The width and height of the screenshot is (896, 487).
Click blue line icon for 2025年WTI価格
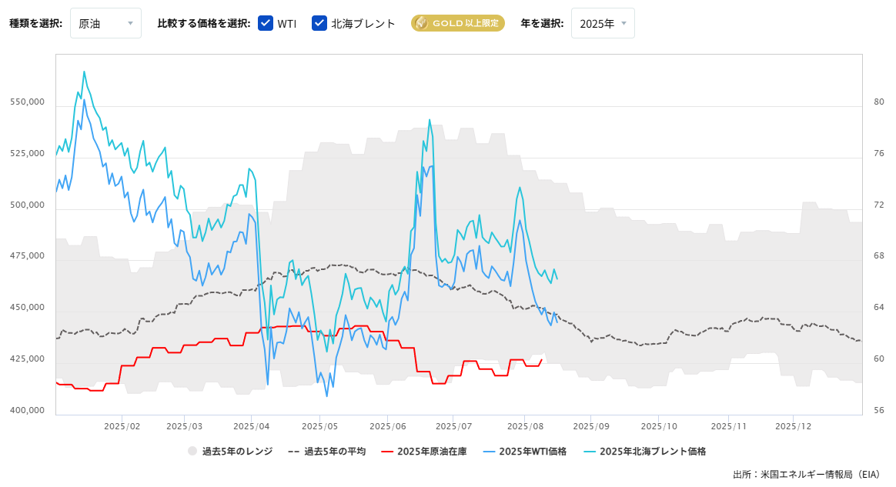pos(489,452)
